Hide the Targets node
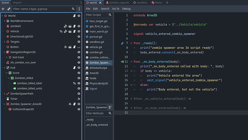248x140 pixels. (79, 42)
